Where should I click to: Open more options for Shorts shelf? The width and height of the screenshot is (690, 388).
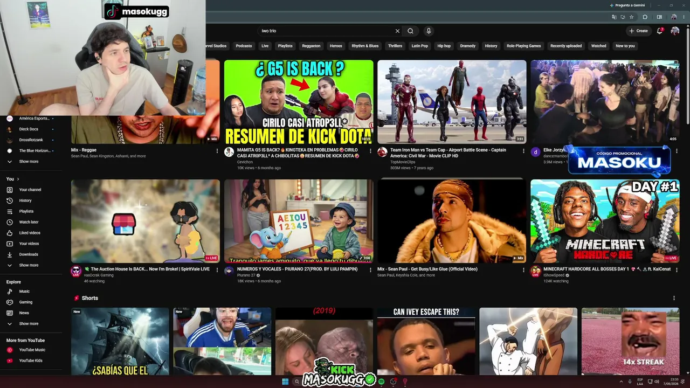click(674, 298)
